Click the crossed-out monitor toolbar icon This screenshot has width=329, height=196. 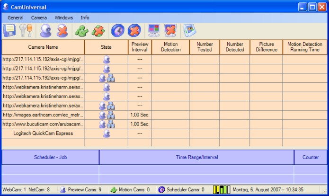[170, 31]
